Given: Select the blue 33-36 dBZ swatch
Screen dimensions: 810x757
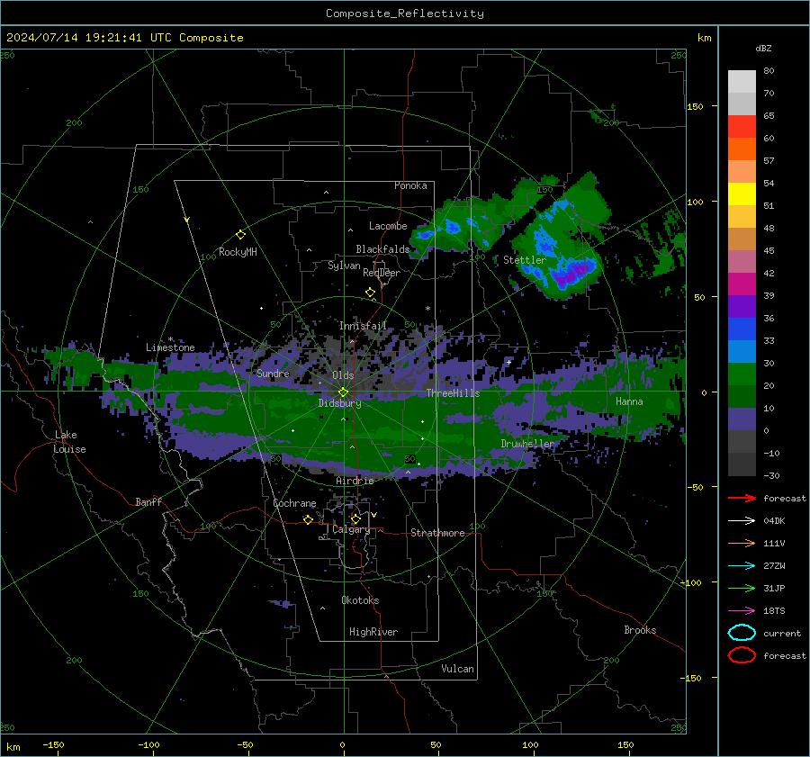Looking at the screenshot, I should pos(742,329).
